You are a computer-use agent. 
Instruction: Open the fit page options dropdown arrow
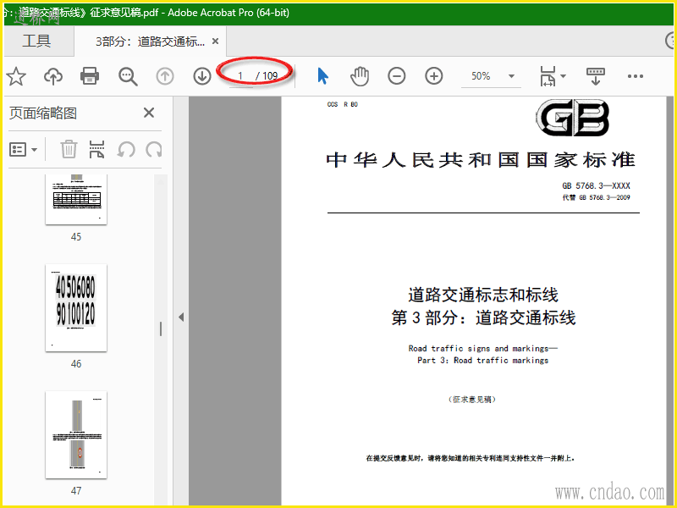point(563,76)
